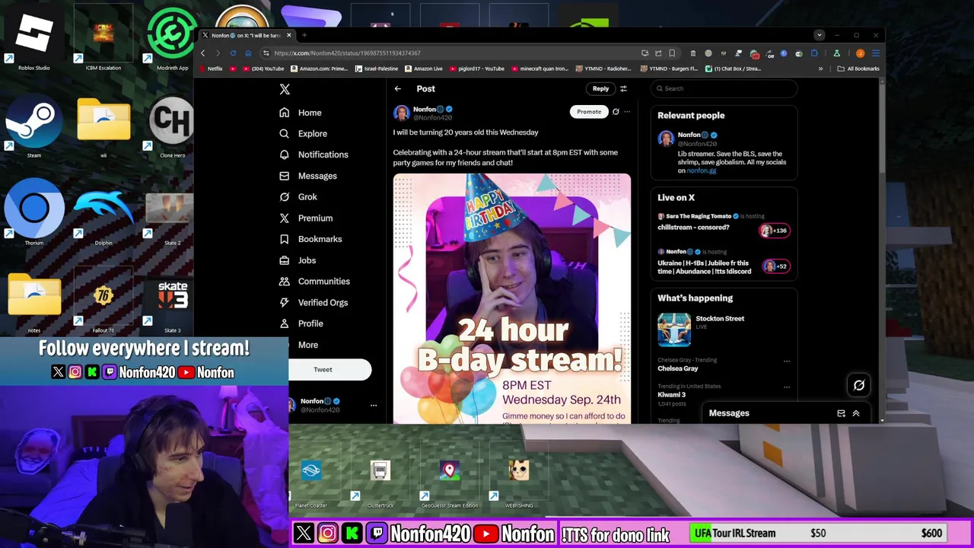Open All Bookmarks folder

click(858, 68)
